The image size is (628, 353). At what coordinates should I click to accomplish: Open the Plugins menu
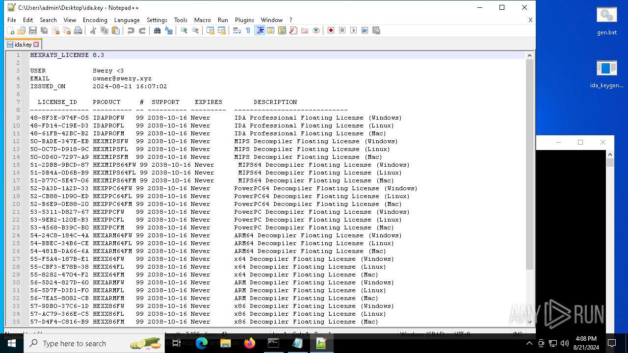click(244, 20)
